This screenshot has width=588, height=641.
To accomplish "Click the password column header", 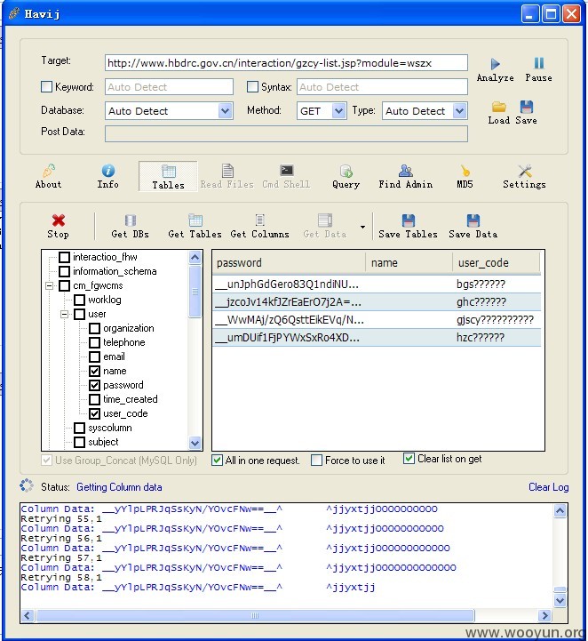I will click(x=289, y=263).
